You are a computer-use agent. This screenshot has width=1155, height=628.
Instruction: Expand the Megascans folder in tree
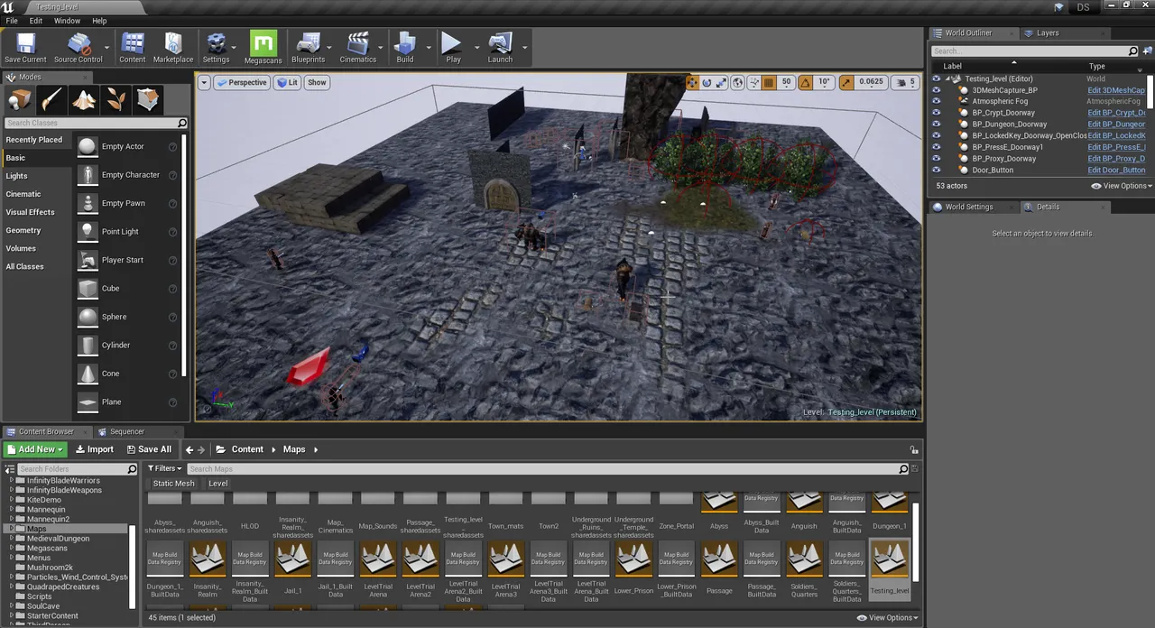12,548
